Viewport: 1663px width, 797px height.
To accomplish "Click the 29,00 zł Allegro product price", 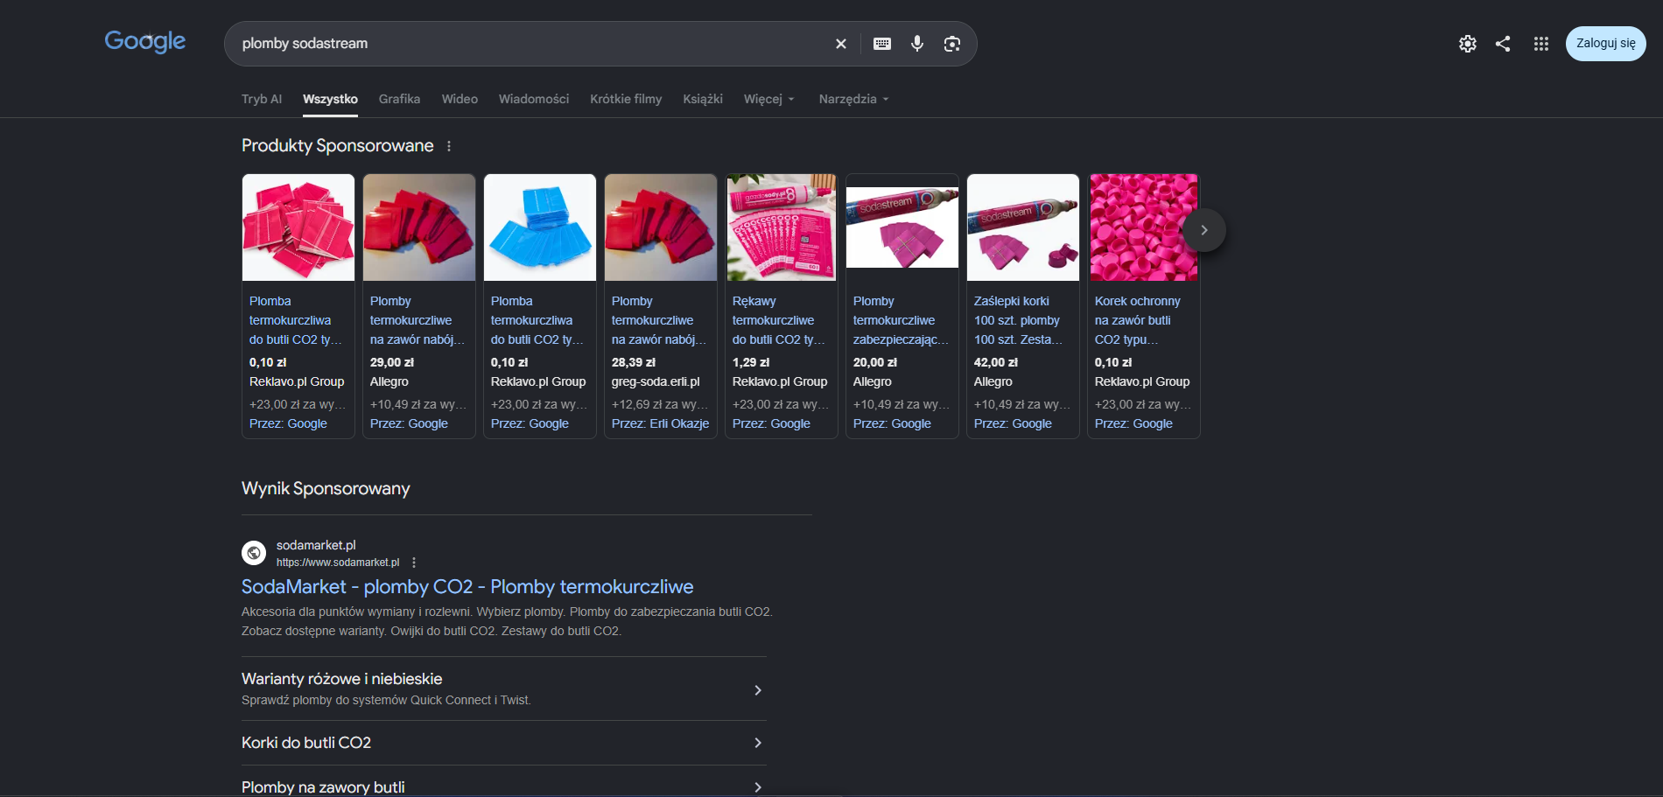I will [x=392, y=362].
